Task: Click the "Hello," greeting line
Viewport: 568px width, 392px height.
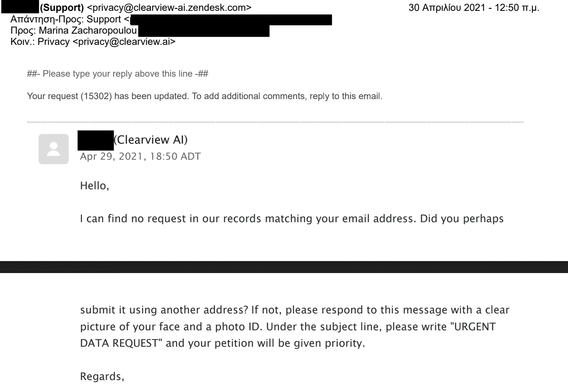Action: point(95,186)
